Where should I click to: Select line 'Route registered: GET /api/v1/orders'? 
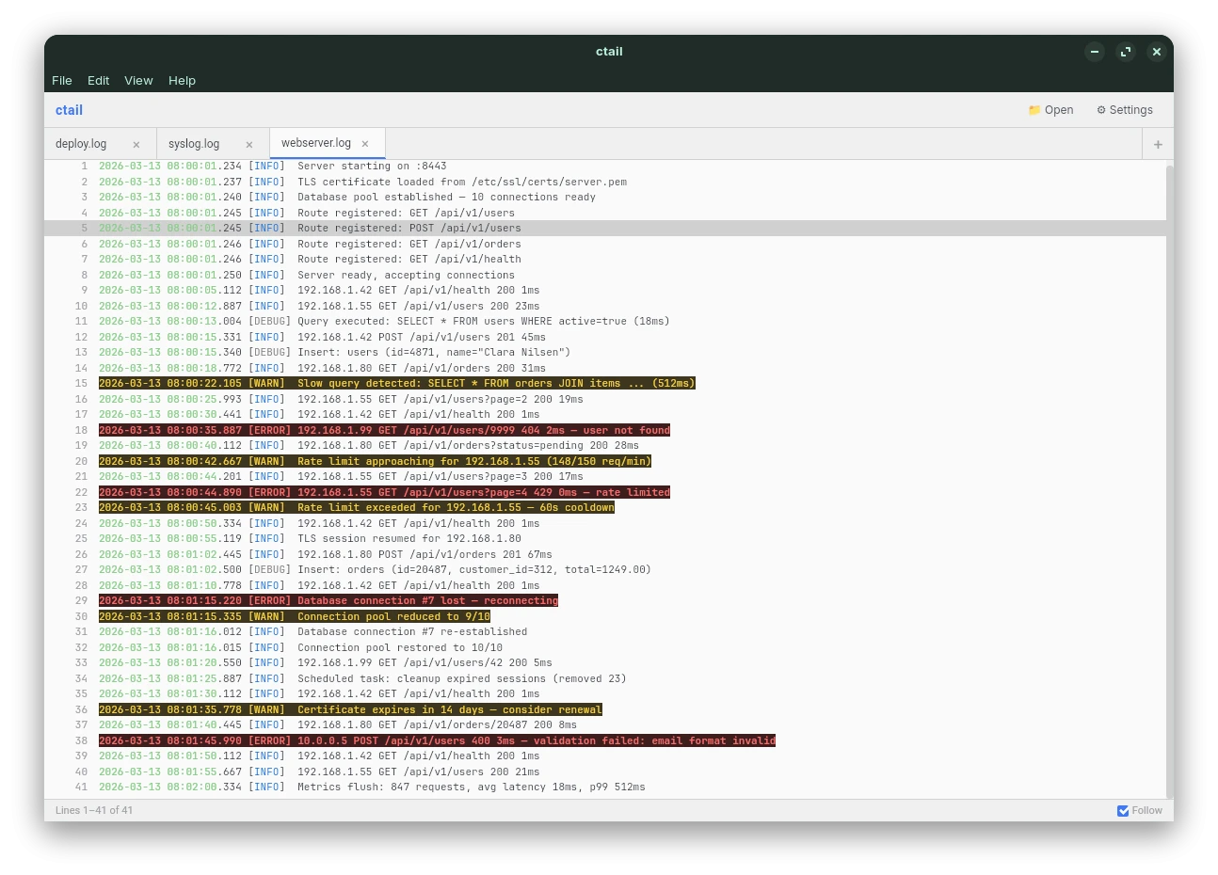click(x=605, y=244)
